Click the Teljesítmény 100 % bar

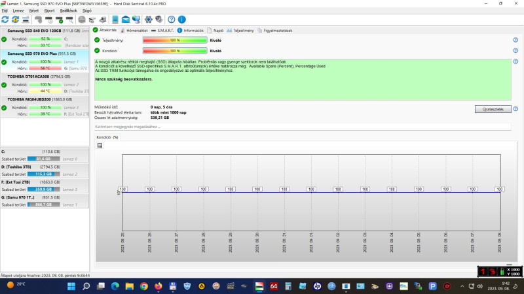(x=175, y=40)
